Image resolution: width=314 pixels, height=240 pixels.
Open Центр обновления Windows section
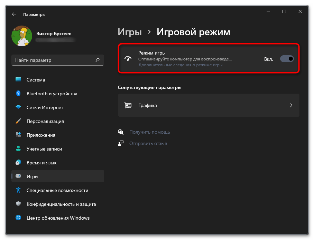coord(58,218)
